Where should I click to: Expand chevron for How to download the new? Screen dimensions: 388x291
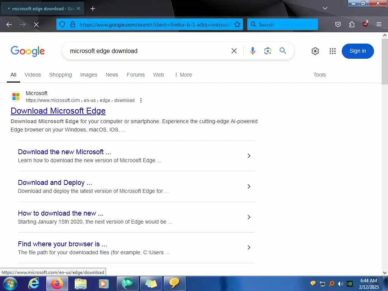tap(249, 217)
